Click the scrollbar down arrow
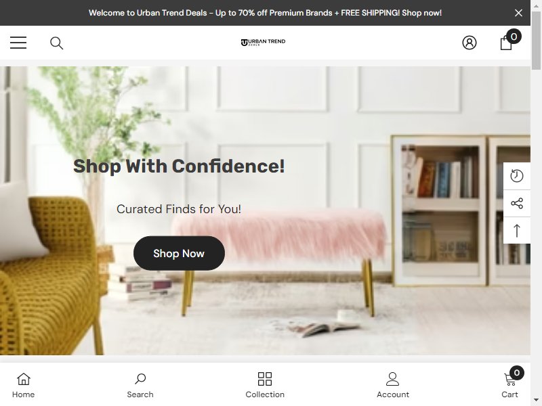Viewport: 542px width, 406px height. 536,401
